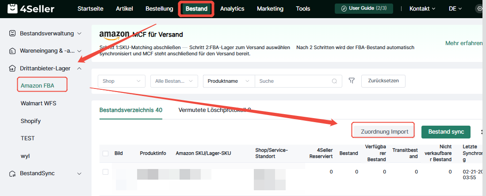Select Walmart WFS in sidebar
This screenshot has height=196, width=486.
point(38,103)
